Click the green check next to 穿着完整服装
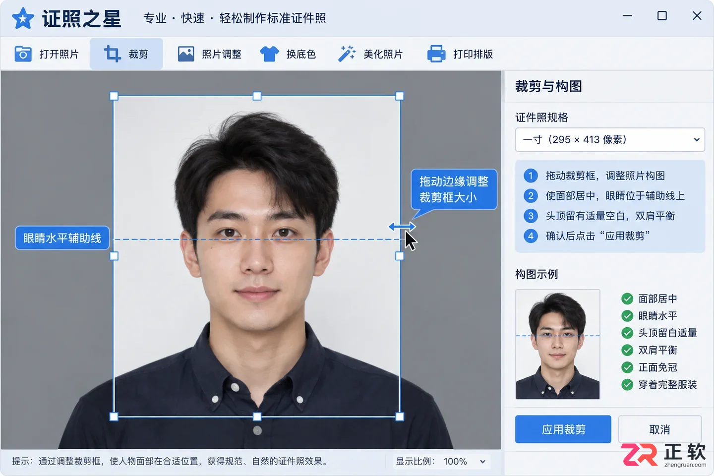This screenshot has height=476, width=714. [627, 384]
